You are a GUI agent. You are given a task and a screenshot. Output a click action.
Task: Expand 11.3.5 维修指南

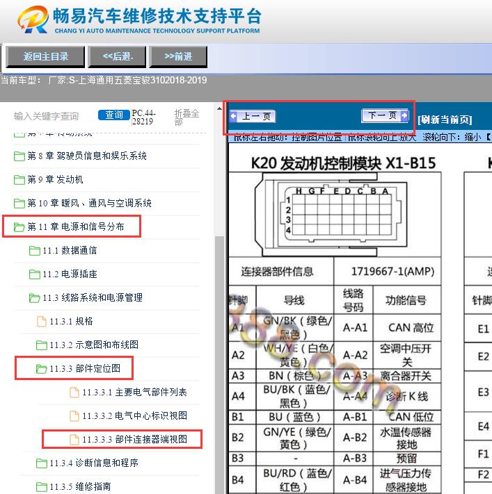[x=80, y=486]
